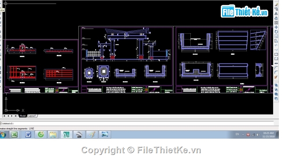Click into the Command line field

(137, 123)
